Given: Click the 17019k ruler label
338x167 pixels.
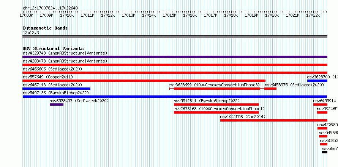Looking at the screenshot, I should (x=251, y=15).
